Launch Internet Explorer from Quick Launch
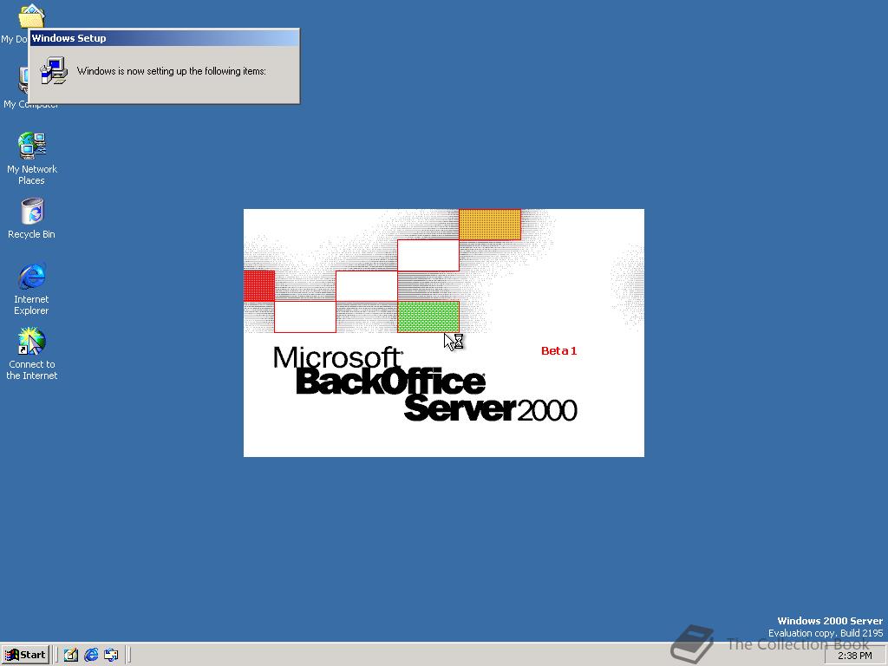 (91, 655)
